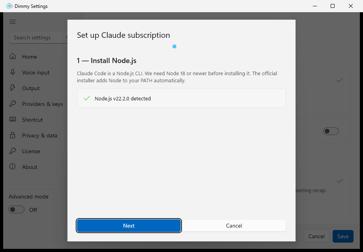The height and width of the screenshot is (252, 363).
Task: Select the Home icon in sidebar
Action: (x=13, y=56)
